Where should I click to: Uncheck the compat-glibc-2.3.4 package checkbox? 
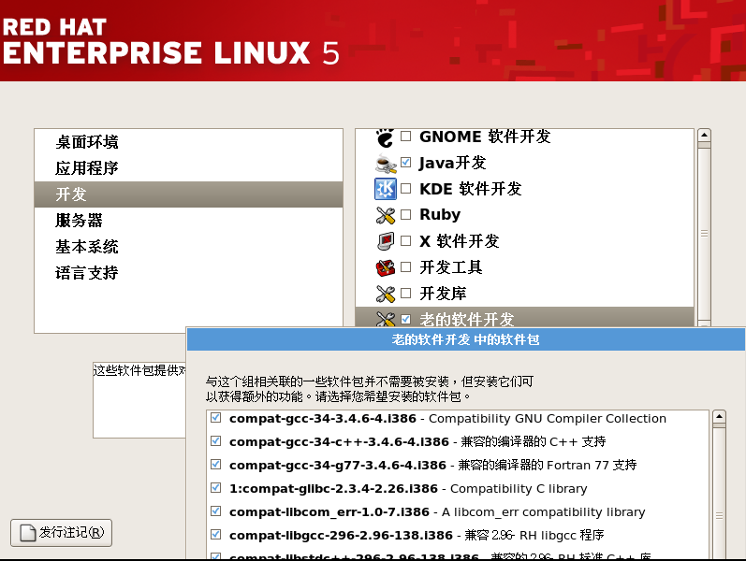216,488
